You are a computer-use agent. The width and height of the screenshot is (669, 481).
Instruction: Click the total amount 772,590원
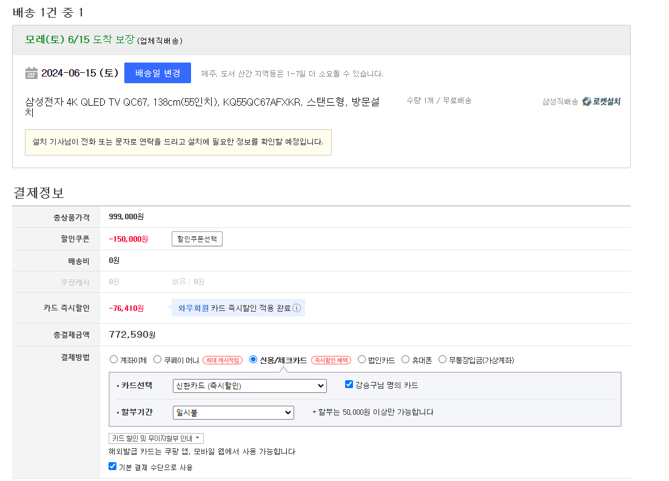point(132,335)
